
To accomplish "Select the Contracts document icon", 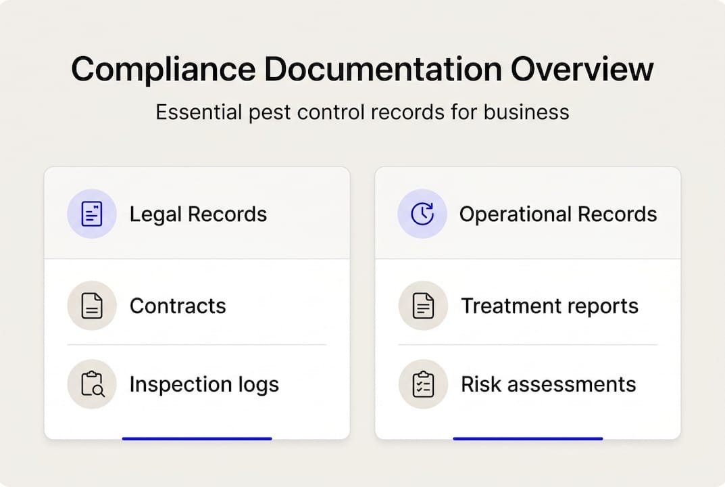I will [91, 305].
